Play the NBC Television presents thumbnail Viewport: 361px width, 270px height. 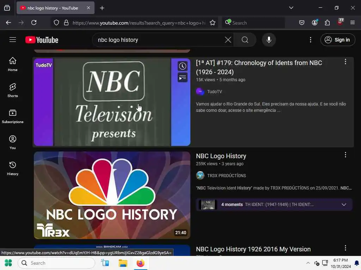112,102
